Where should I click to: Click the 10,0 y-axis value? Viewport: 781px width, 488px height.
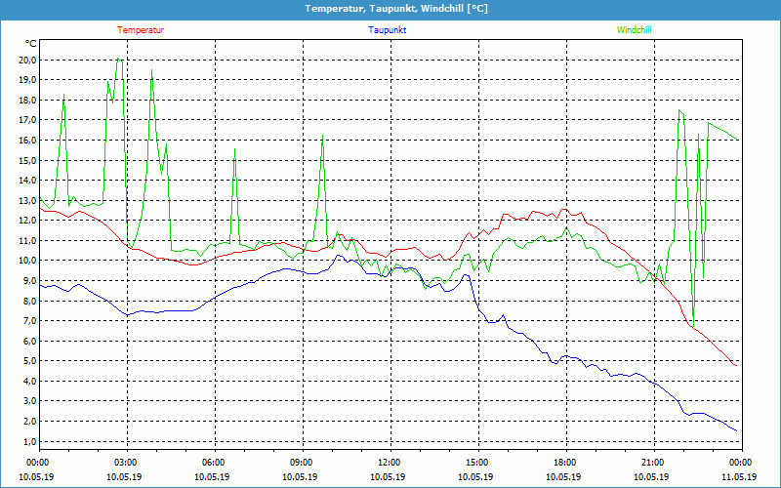tap(28, 261)
